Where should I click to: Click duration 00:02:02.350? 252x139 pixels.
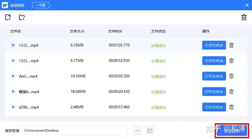click(x=119, y=76)
